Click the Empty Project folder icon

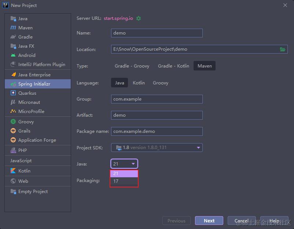(x=13, y=192)
